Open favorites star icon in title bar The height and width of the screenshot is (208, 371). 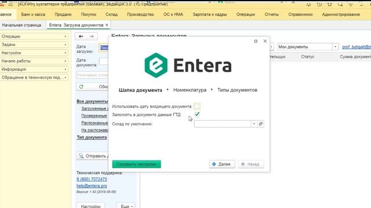tap(330, 5)
